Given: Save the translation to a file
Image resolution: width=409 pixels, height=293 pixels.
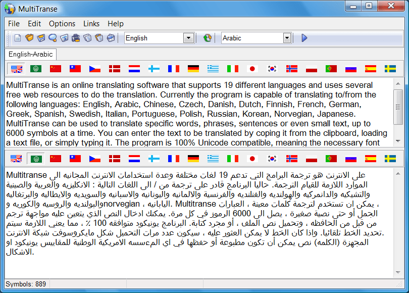Looking at the screenshot, I should click(40, 37).
